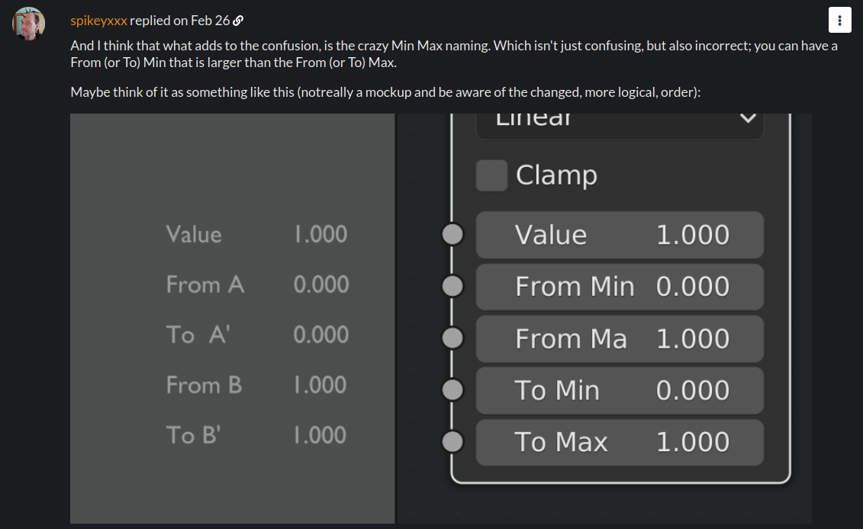Select the Value 1.000 node field
This screenshot has height=529, width=863.
[620, 235]
